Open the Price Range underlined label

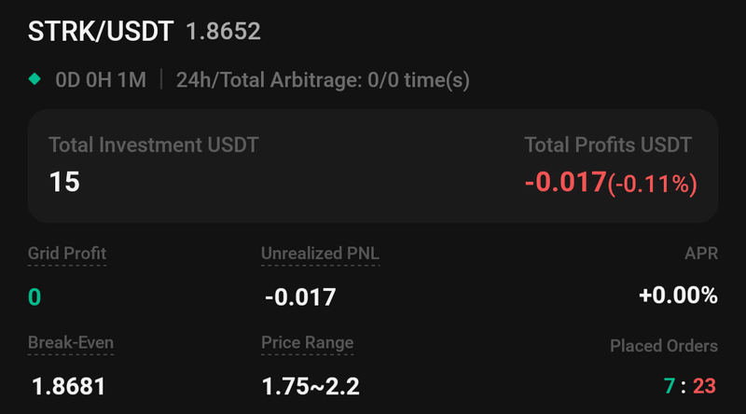pos(307,343)
